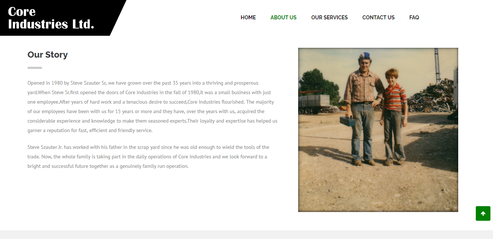
Task: Click the Our Story heading
Action: [48, 55]
